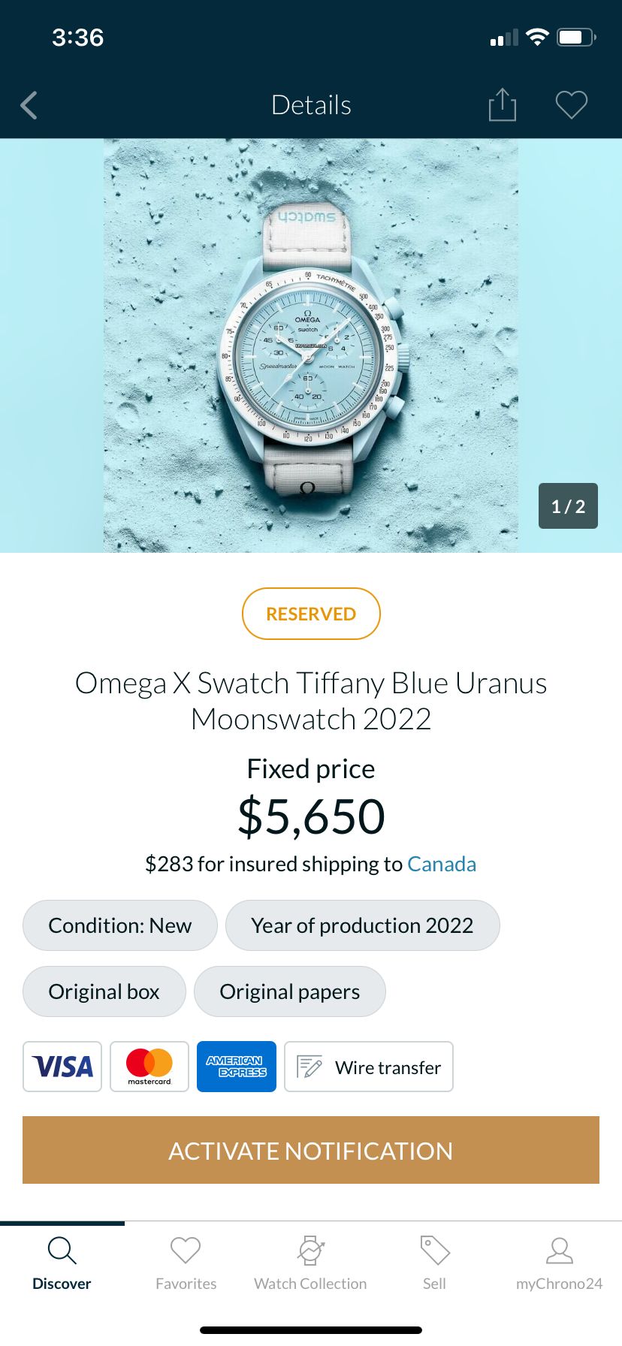This screenshot has width=622, height=1346.
Task: Open the Favorites tab
Action: click(x=186, y=1263)
